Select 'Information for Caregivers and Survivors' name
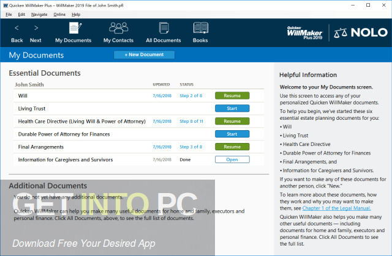 tap(66, 160)
